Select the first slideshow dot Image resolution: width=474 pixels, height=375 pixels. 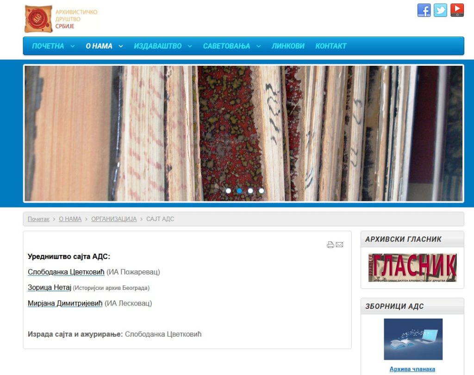228,191
